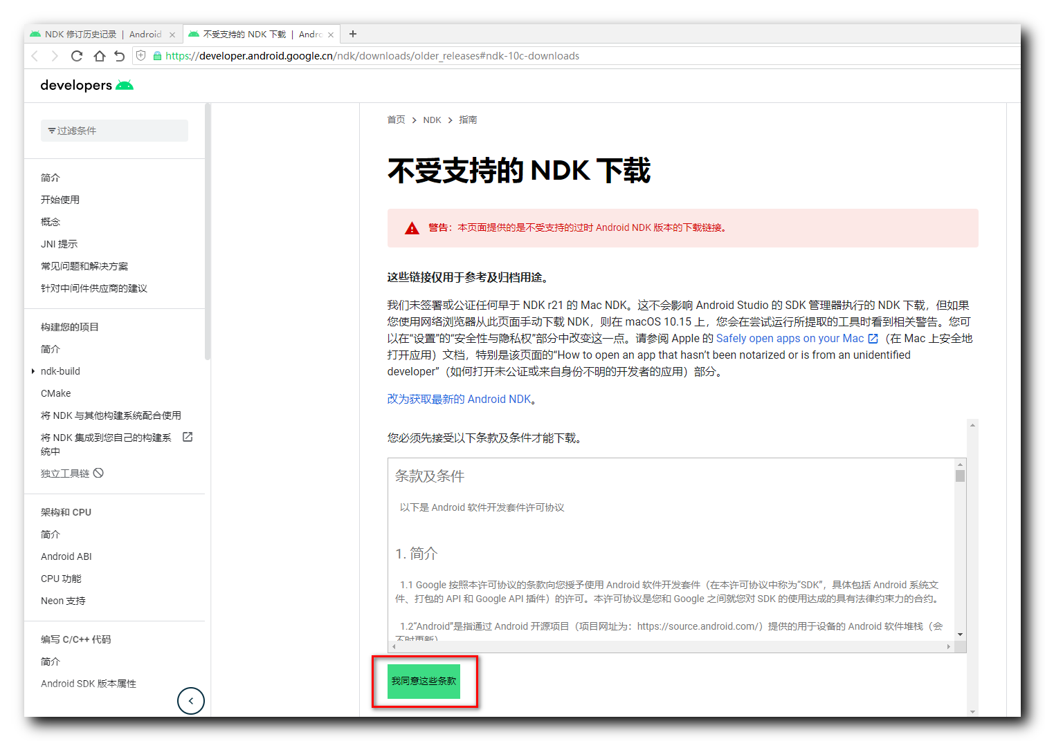Open CMake sidebar item
The height and width of the screenshot is (741, 1045).
pos(55,393)
